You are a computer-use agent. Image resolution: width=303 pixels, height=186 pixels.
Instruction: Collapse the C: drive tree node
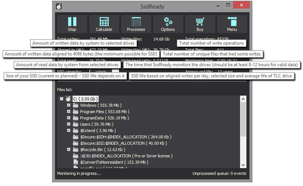pyautogui.click(x=61, y=99)
